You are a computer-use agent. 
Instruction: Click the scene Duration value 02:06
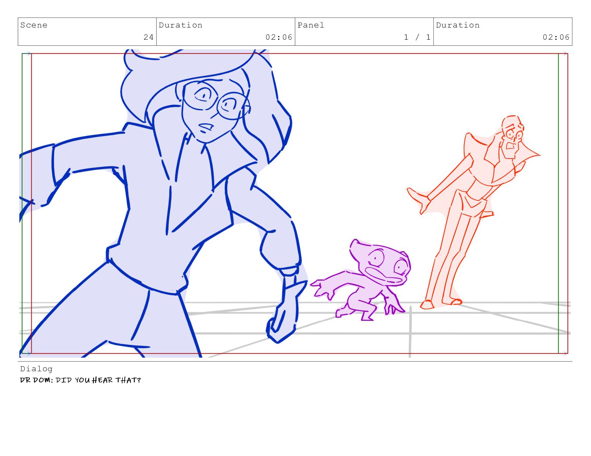pos(279,37)
